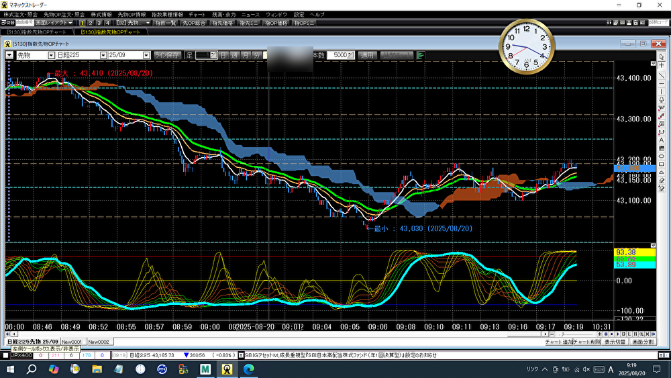Expand the oscillator pane menu arrow
This screenshot has width=671, height=378.
[x=653, y=245]
